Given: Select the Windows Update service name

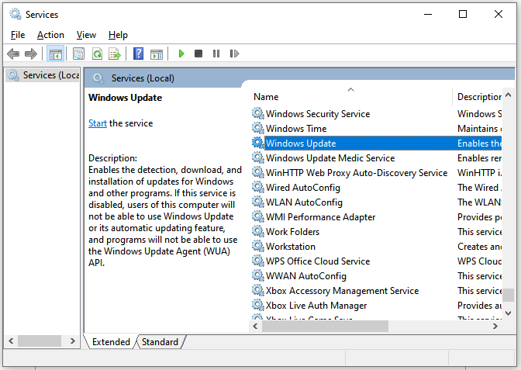Looking at the screenshot, I should (x=301, y=144).
